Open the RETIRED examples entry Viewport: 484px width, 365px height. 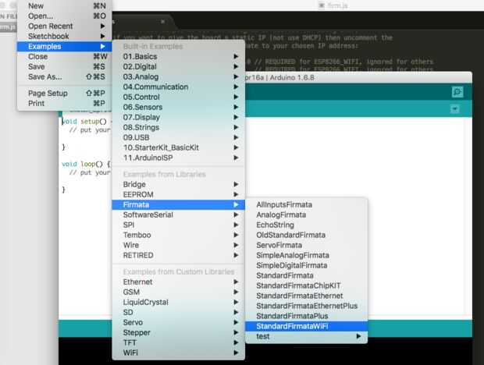click(x=179, y=255)
